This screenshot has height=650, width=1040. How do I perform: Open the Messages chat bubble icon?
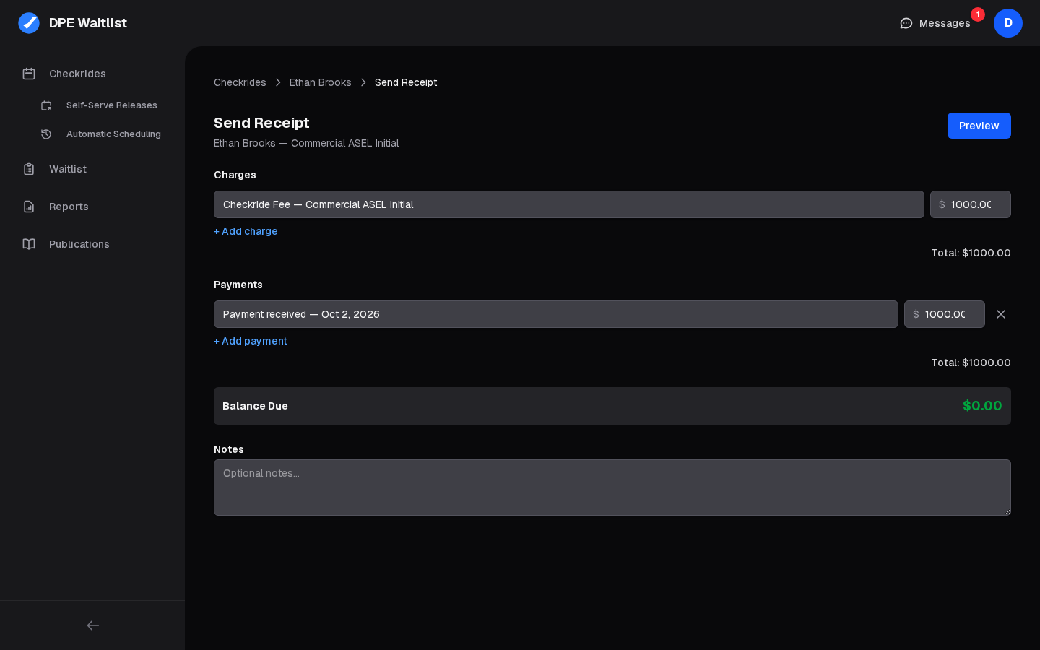(906, 23)
